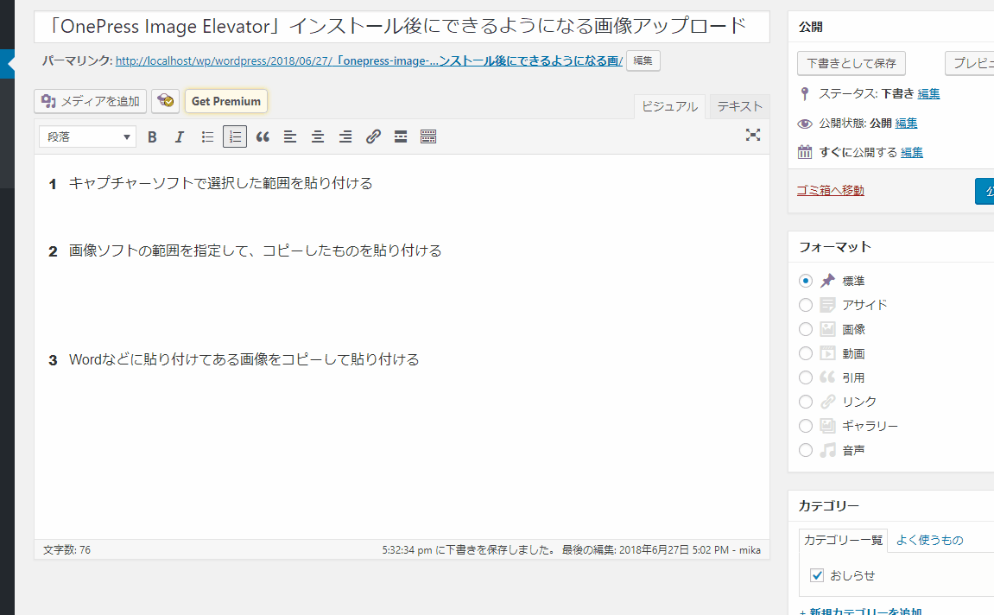Click the ゴミ箱へ移動 link

pos(830,190)
